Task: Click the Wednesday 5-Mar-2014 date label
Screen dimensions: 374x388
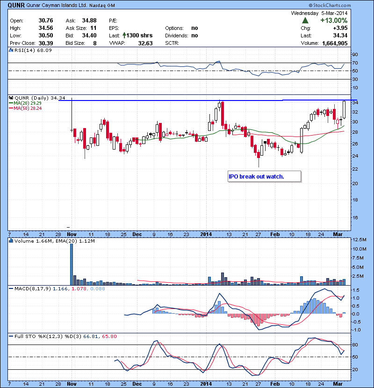Action: click(x=319, y=13)
